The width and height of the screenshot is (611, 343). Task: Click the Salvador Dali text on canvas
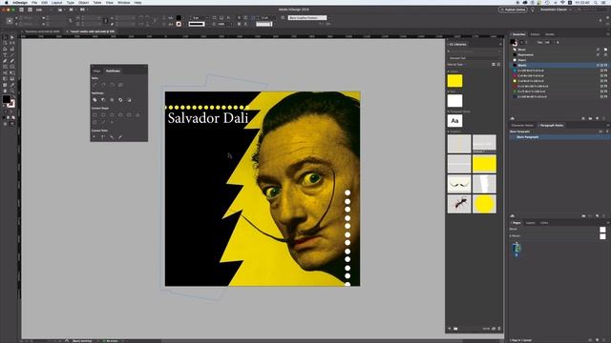(x=208, y=118)
